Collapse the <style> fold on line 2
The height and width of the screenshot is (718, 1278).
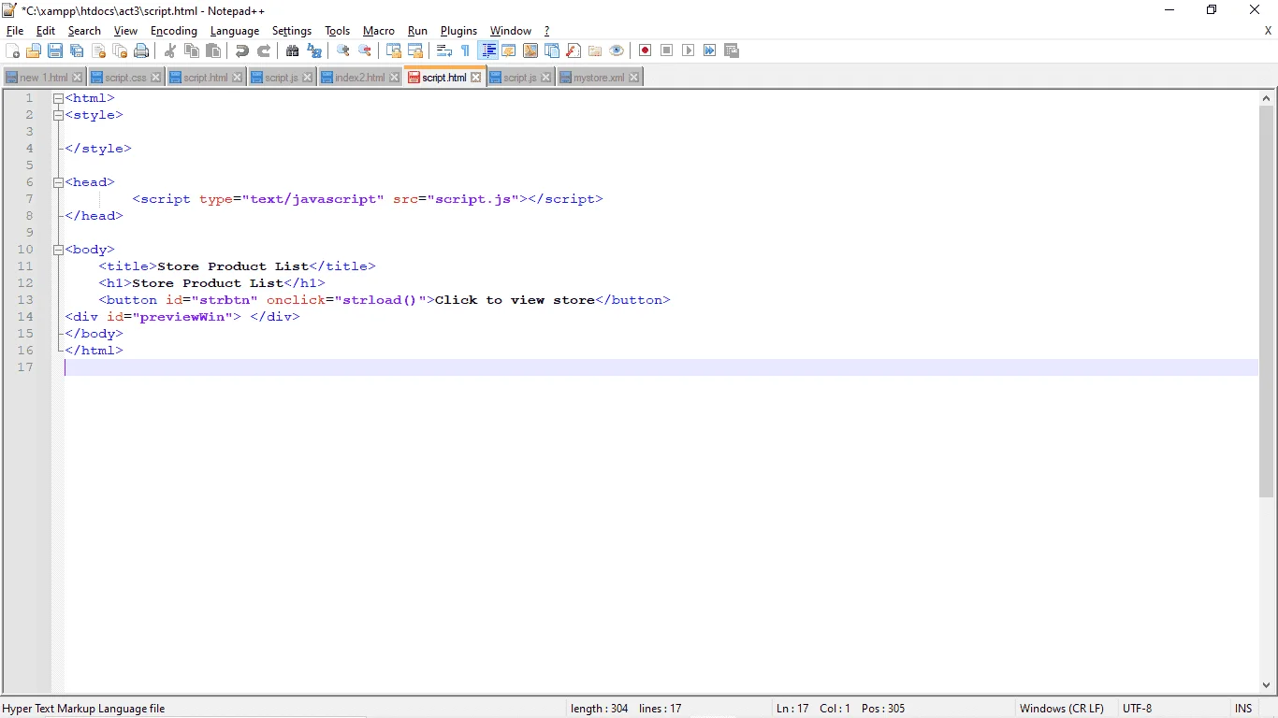click(58, 115)
